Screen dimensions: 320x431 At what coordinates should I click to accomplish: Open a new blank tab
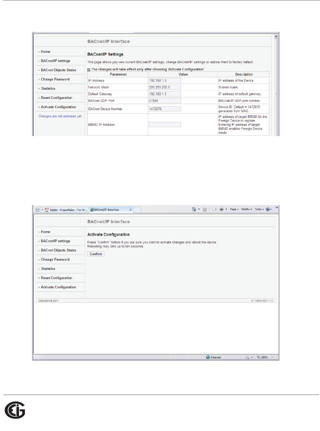click(138, 210)
